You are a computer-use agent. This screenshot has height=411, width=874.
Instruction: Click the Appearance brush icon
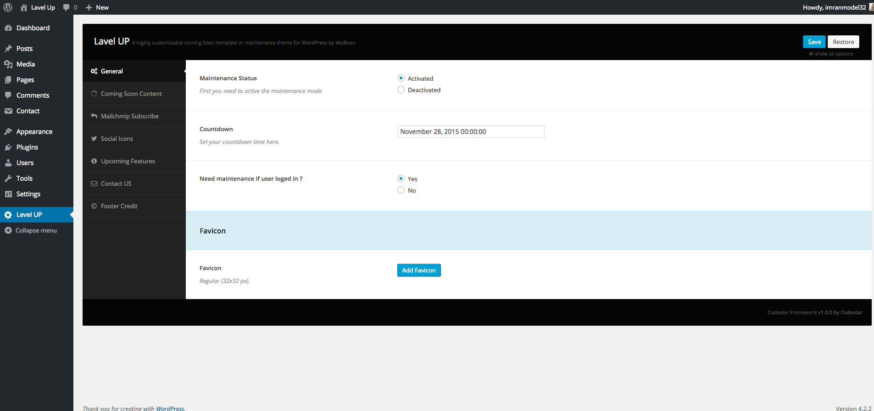(8, 132)
